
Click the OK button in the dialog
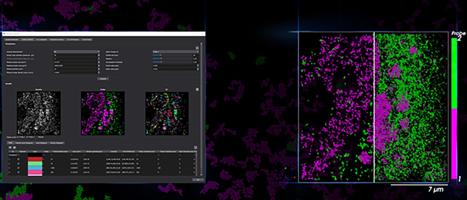click(x=198, y=179)
